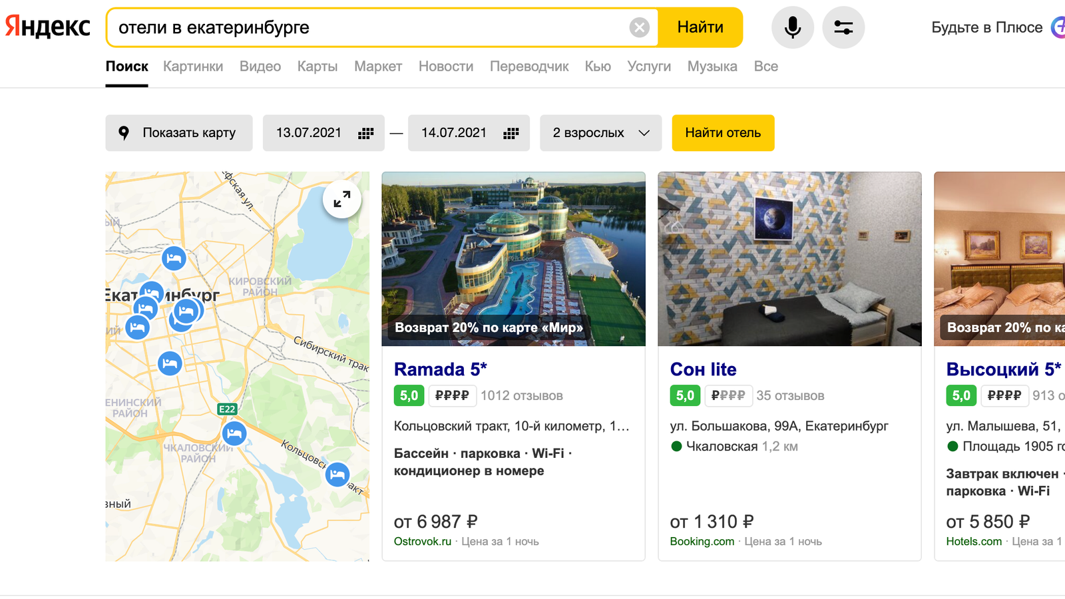Click the Кольцовский тракт address text
The width and height of the screenshot is (1065, 599).
click(x=511, y=426)
